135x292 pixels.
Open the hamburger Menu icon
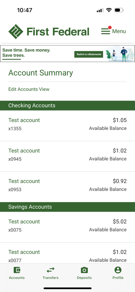105,31
